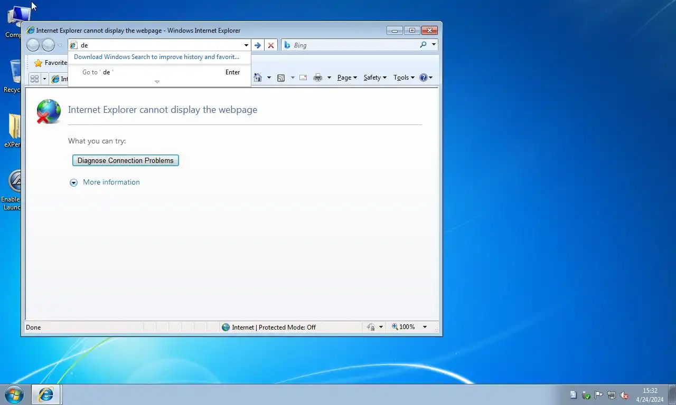
Task: Open the recent pages dropdown arrow
Action: click(60, 45)
